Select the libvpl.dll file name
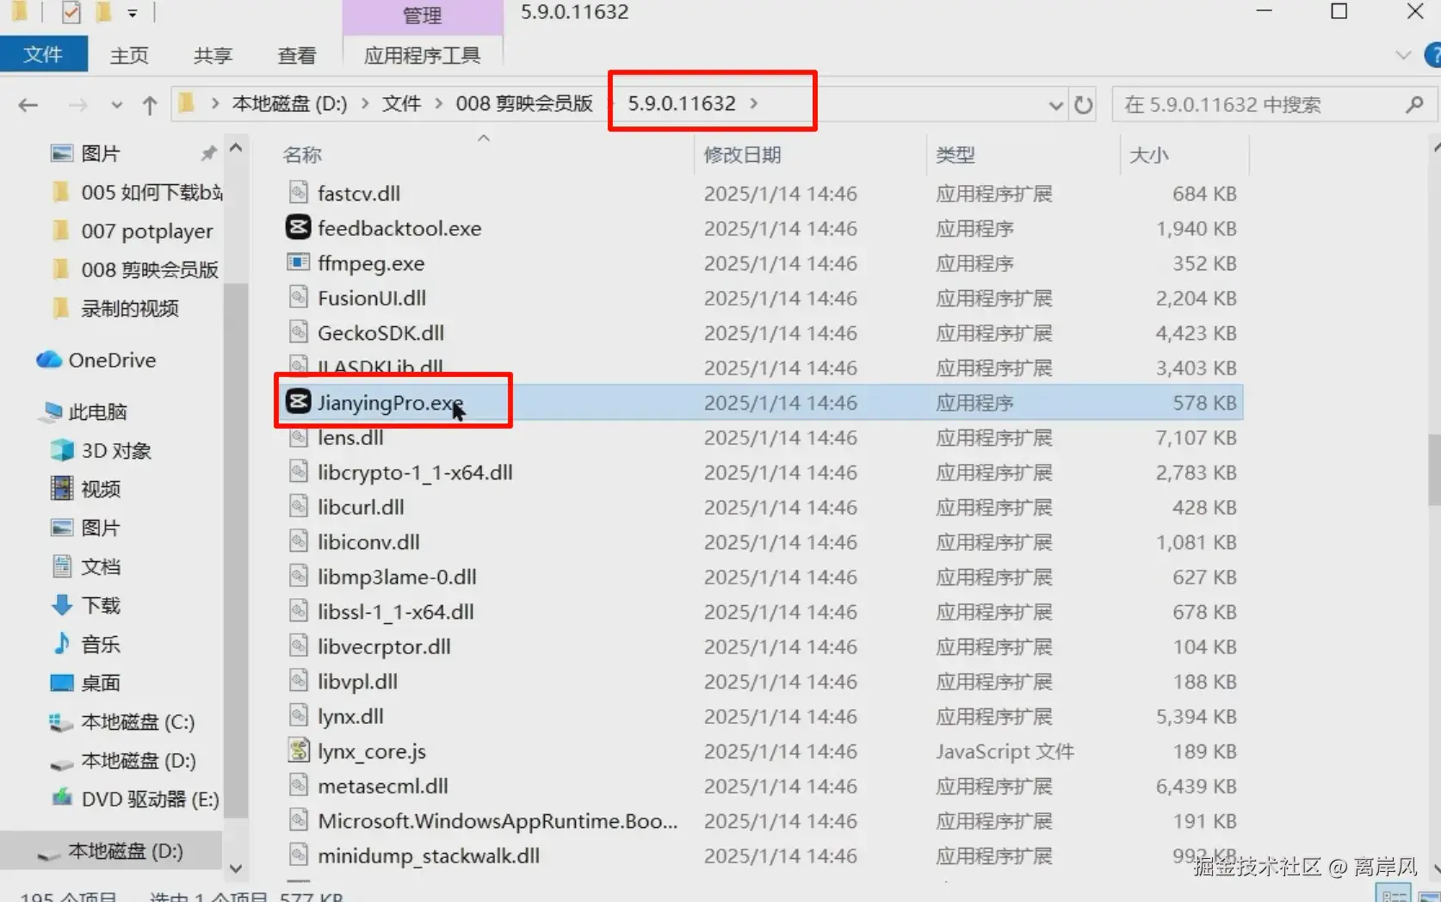This screenshot has height=902, width=1441. pyautogui.click(x=357, y=681)
